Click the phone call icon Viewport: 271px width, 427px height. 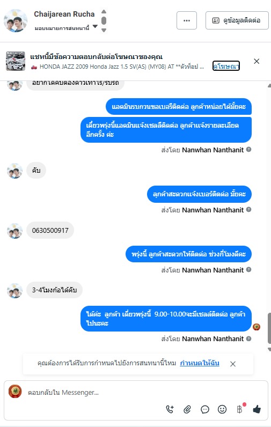coord(170,409)
